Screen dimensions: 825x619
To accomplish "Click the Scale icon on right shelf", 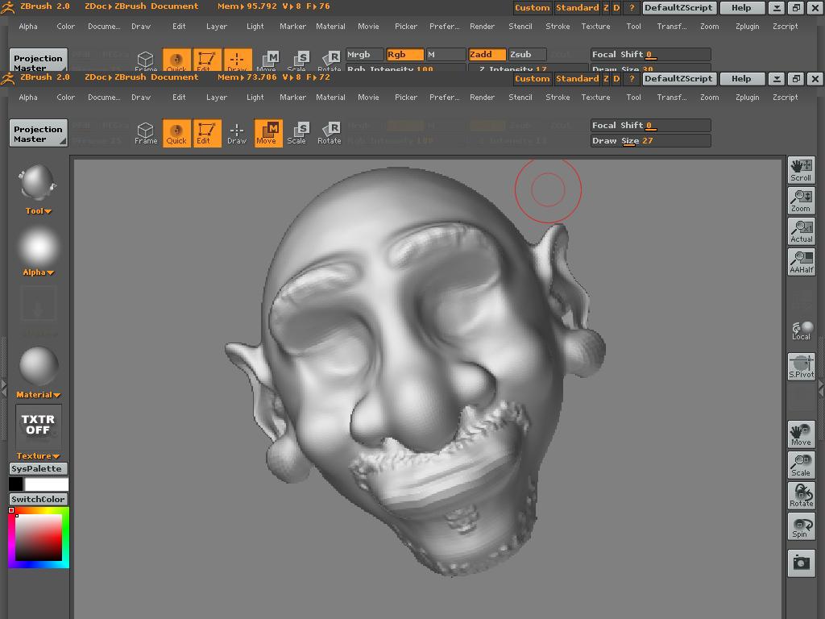I will tap(802, 465).
